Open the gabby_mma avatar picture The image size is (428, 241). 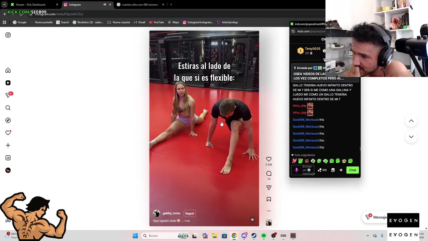(x=156, y=214)
